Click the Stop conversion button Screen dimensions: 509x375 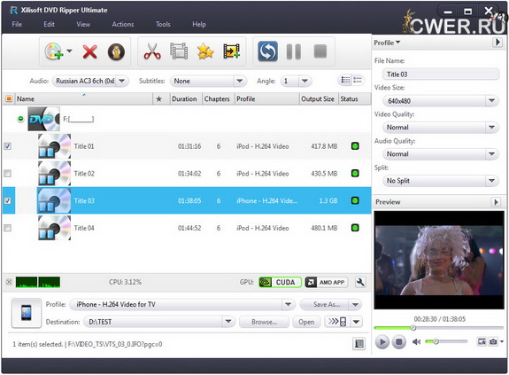pyautogui.click(x=320, y=51)
